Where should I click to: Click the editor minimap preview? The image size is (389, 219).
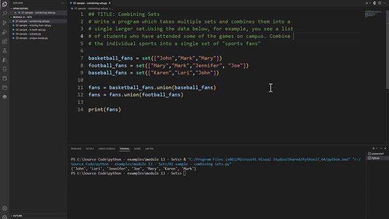pyautogui.click(x=373, y=13)
